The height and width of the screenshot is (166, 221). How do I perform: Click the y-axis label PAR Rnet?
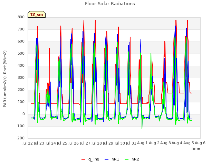(5, 79)
